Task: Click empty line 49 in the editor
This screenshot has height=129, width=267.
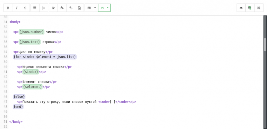Action: click(136, 112)
